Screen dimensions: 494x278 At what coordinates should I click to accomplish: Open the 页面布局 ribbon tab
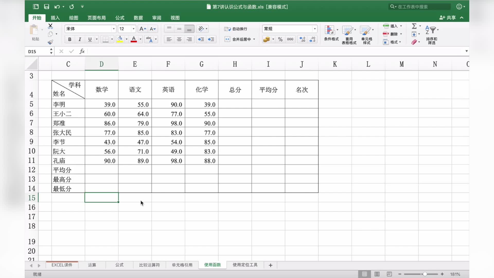pos(96,18)
